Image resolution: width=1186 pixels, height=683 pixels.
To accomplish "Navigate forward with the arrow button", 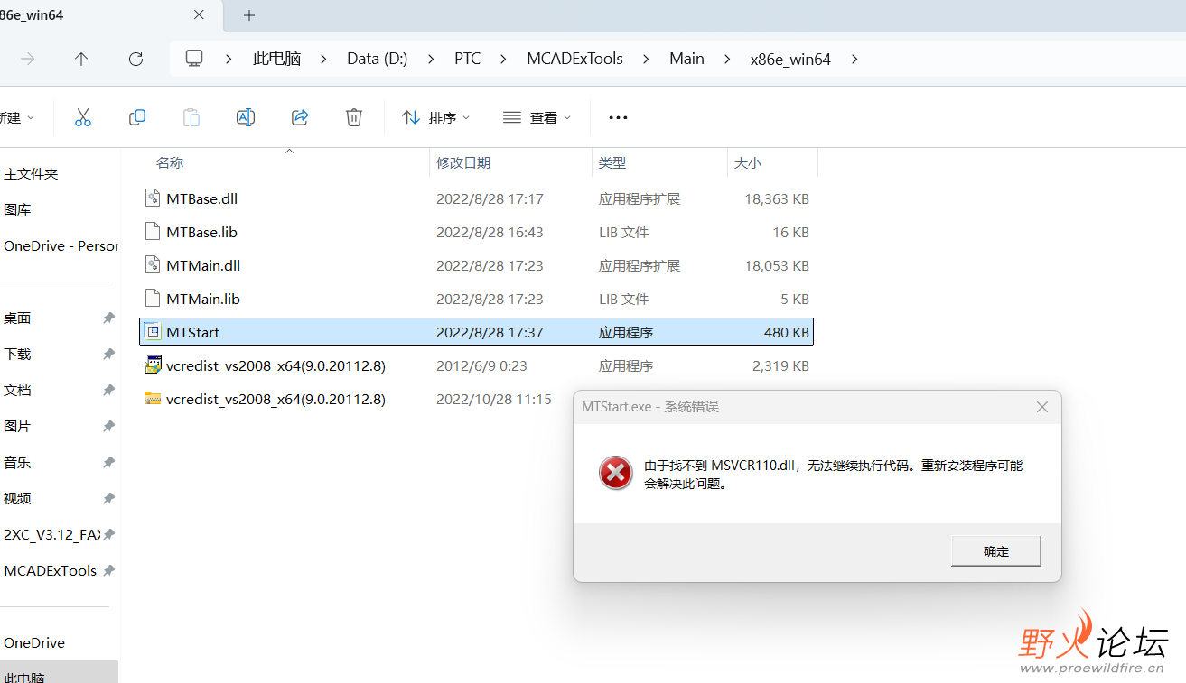I will [28, 59].
